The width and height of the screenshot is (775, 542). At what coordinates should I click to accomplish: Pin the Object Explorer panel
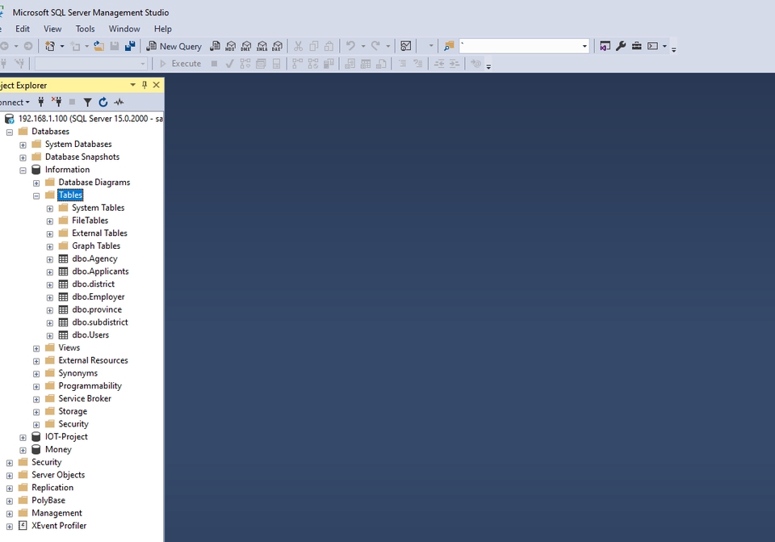tap(145, 85)
